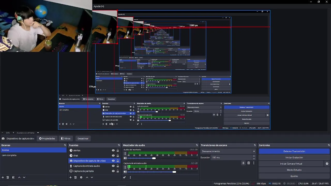Float the Controles dock panel
The width and height of the screenshot is (331, 186).
[329, 145]
